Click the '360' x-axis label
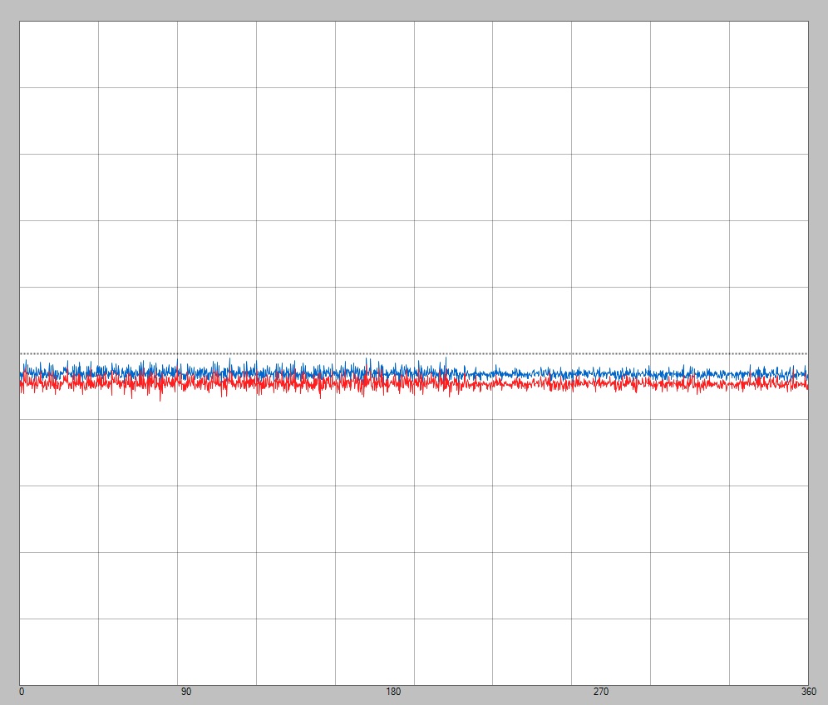Image resolution: width=828 pixels, height=705 pixels. coord(808,691)
